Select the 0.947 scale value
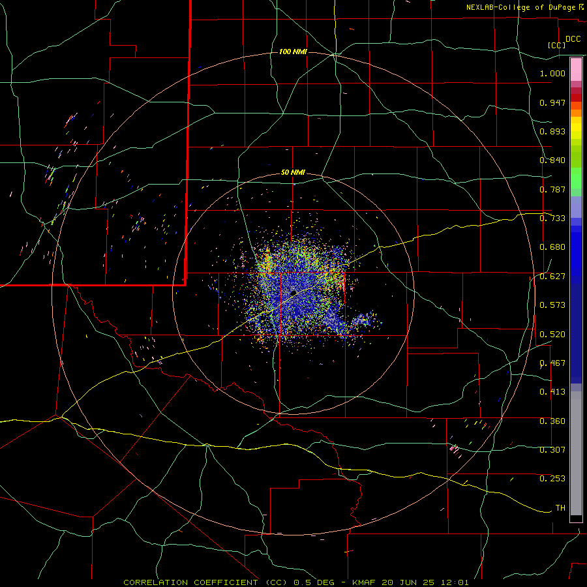587x587 pixels. (x=552, y=102)
